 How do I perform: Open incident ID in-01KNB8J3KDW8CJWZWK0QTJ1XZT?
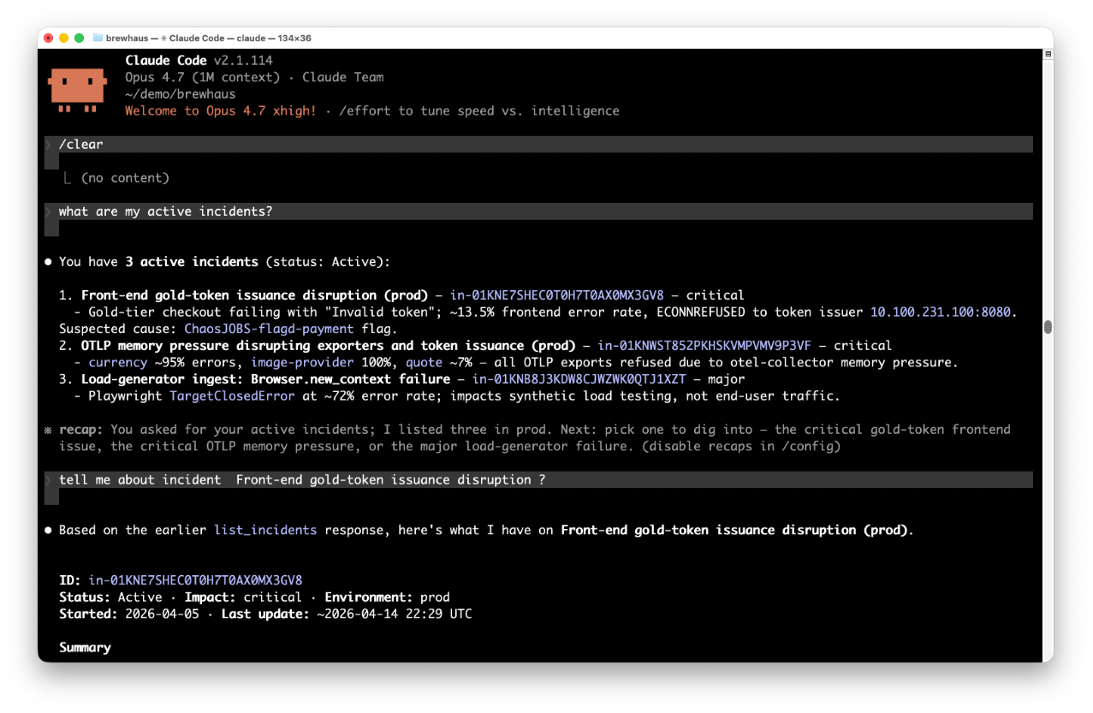click(578, 379)
